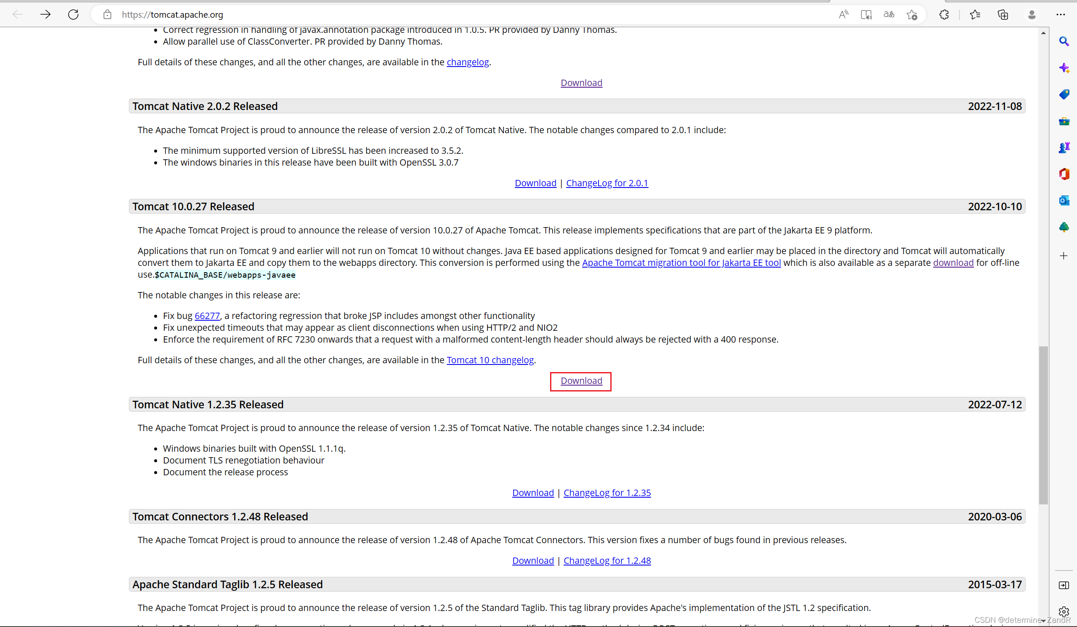Open Settings and more ellipsis menu
Screen dimensions: 1077x627
pyautogui.click(x=1061, y=15)
